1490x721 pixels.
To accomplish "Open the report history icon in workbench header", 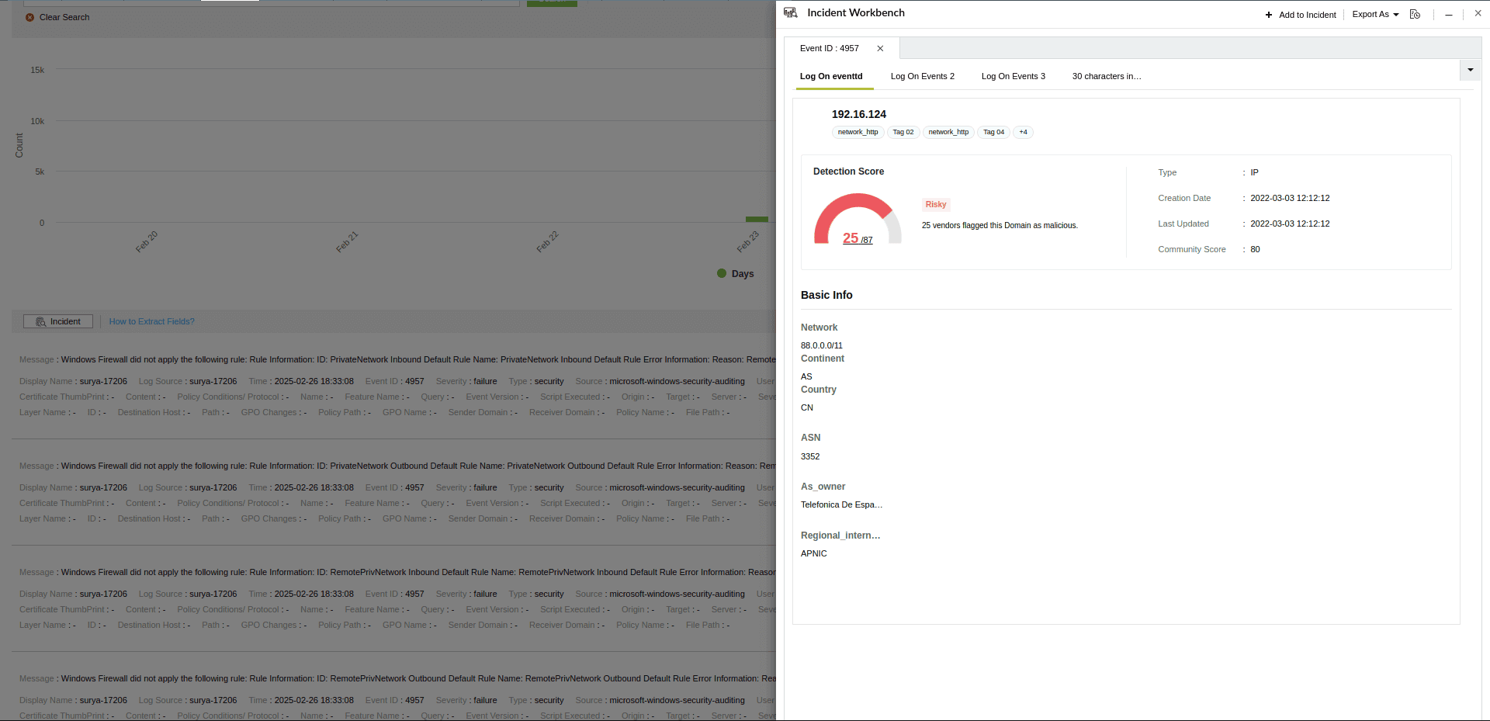I will click(x=1415, y=14).
